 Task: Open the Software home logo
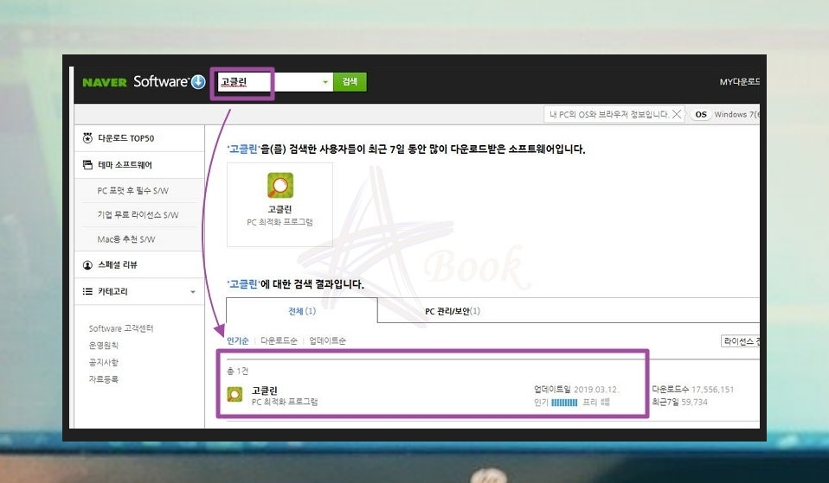pos(161,81)
